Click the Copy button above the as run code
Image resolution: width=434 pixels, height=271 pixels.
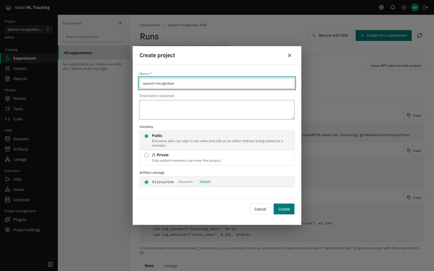(414, 198)
